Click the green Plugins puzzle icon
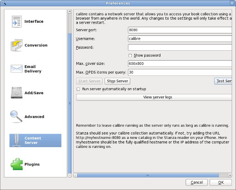This screenshot has width=236, height=190. (x=17, y=164)
